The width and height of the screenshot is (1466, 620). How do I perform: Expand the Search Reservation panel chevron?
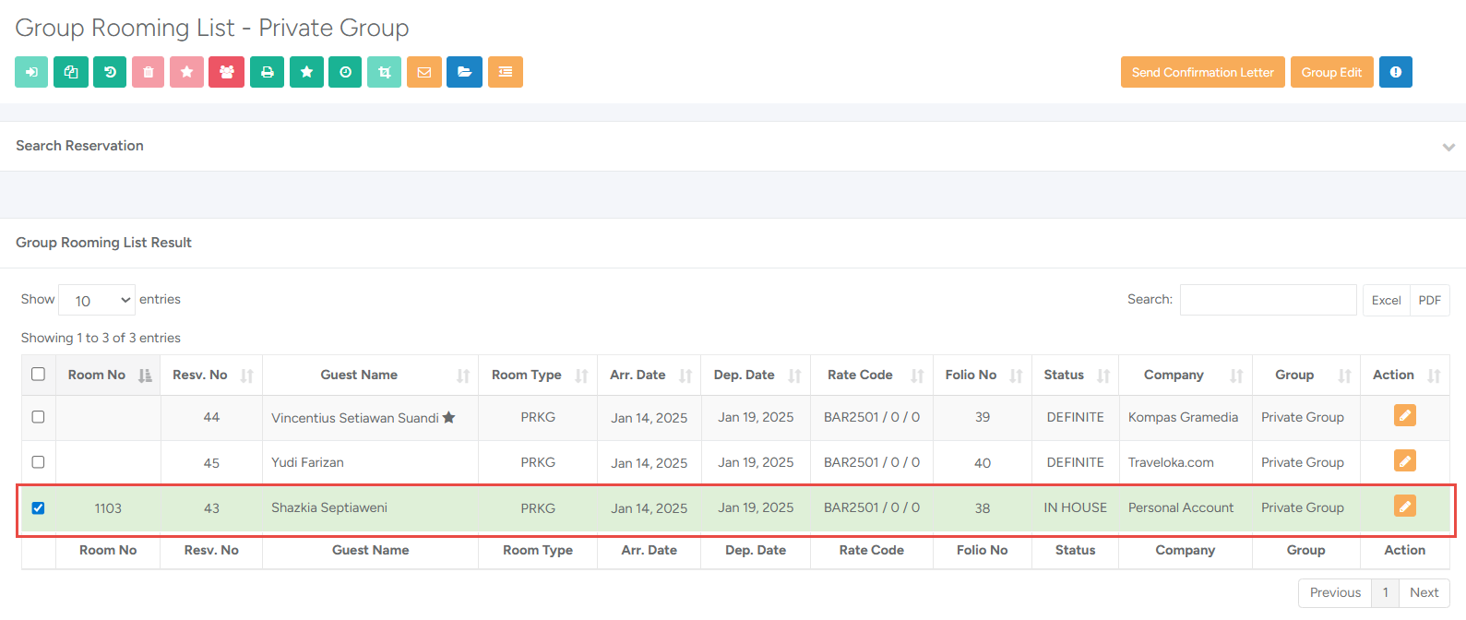click(1448, 147)
